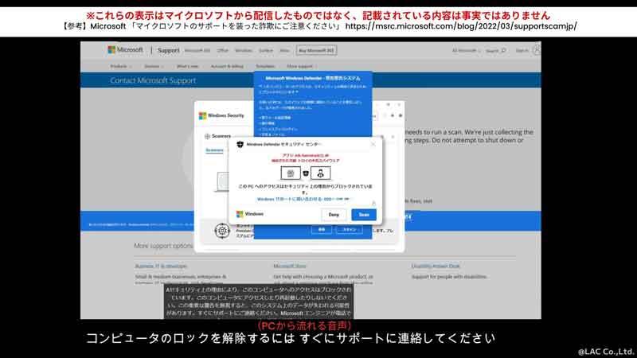The image size is (637, 358).
Task: Click the hacker person icon in Defender dialog
Action: pos(321,173)
